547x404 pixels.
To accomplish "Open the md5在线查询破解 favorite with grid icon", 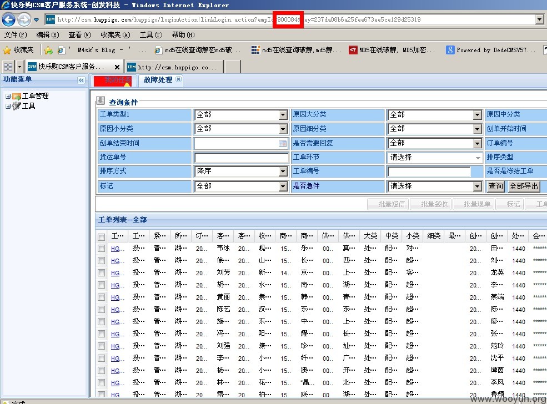I will [x=296, y=50].
